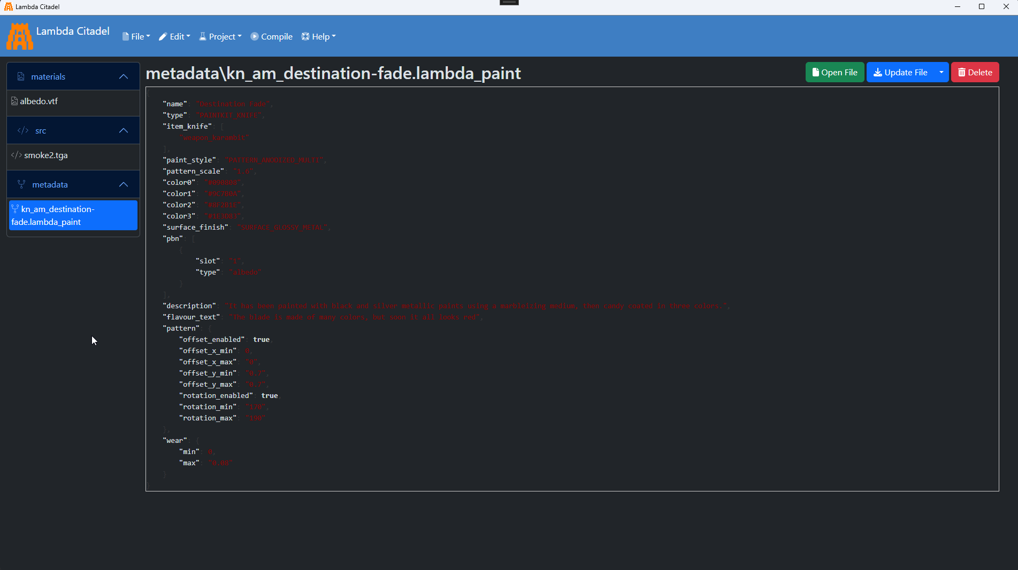Collapse the src section chevron
Screen dimensions: 1018x570
124,130
